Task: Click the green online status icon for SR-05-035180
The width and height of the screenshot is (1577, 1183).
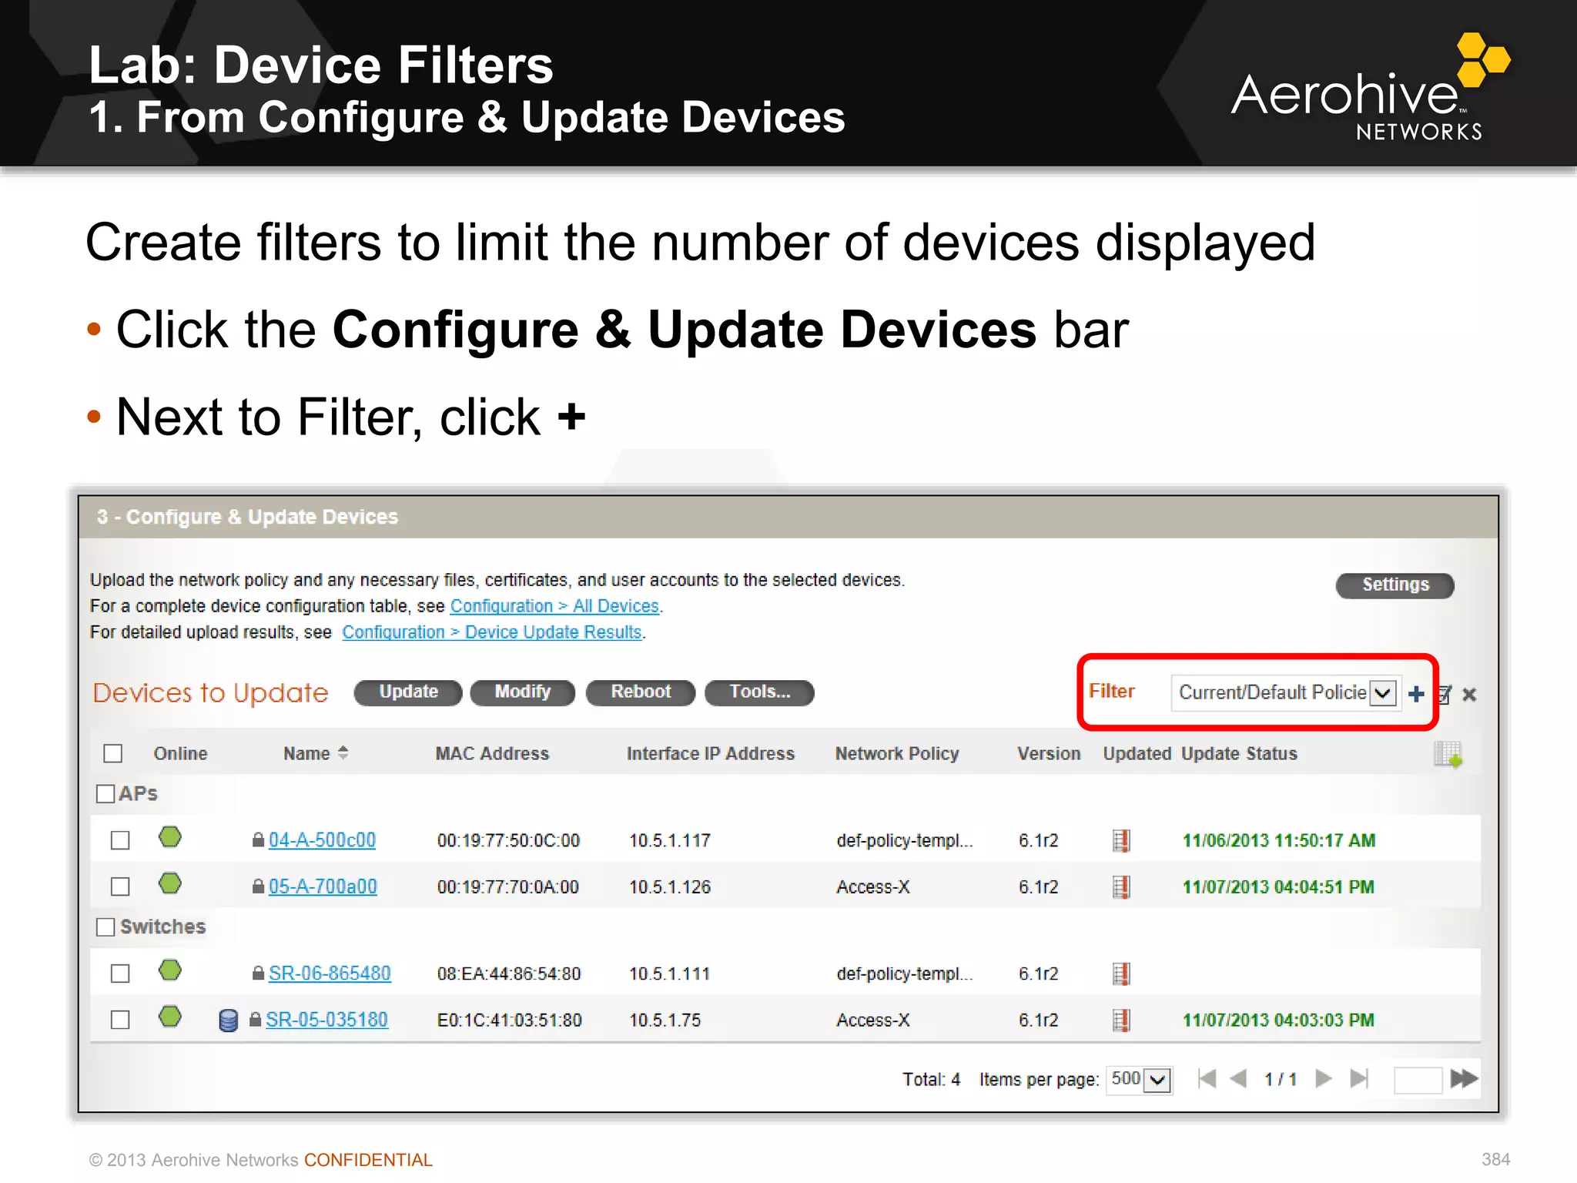Action: tap(170, 1017)
